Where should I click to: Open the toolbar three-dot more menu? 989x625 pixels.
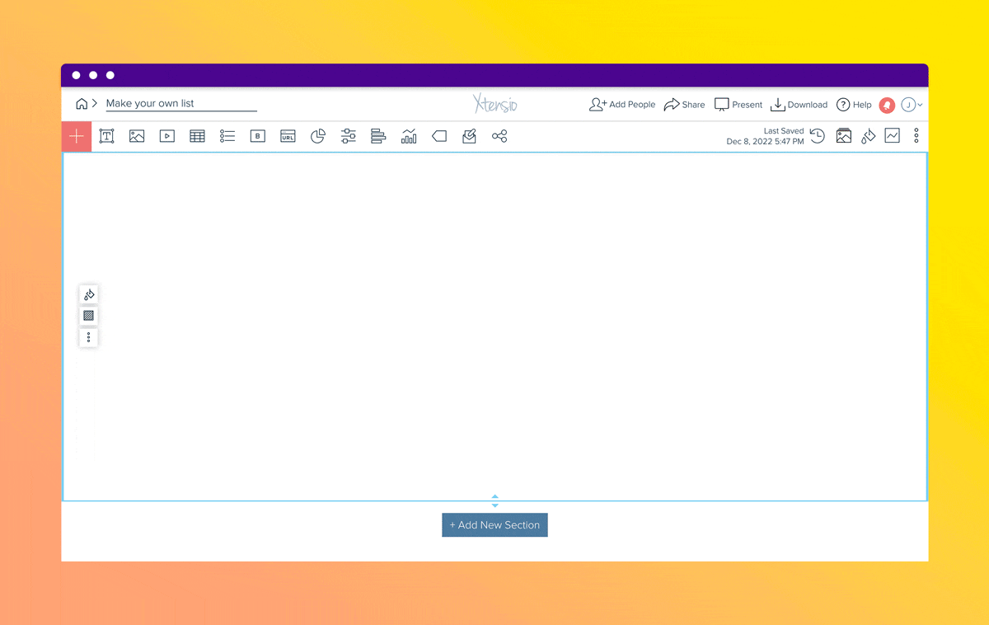916,137
